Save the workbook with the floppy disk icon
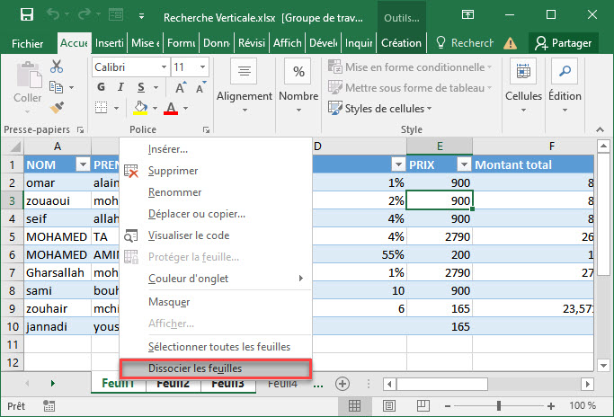This screenshot has height=417, width=614. point(27,15)
